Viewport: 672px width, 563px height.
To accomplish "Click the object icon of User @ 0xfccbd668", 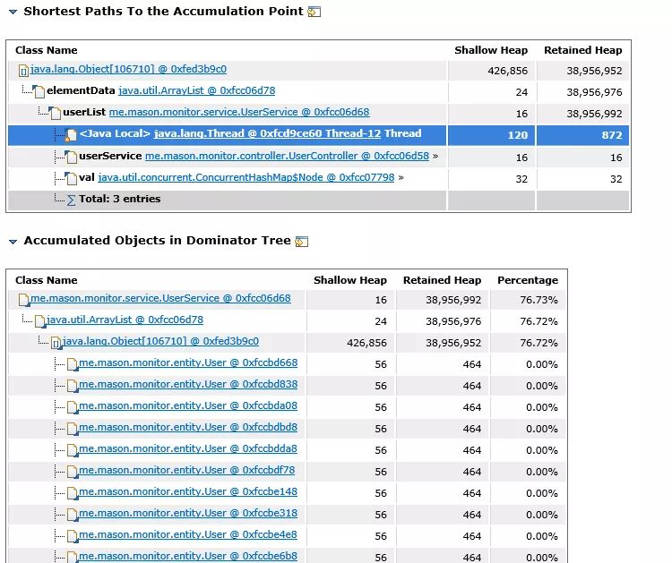I will click(x=71, y=363).
